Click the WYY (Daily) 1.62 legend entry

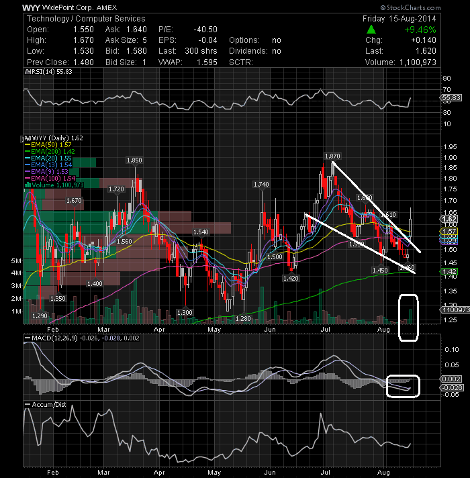(x=54, y=138)
